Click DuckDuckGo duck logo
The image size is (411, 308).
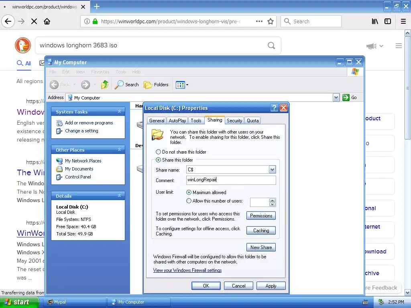[x=23, y=45]
